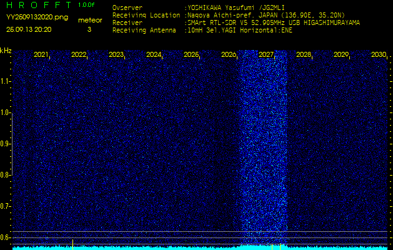Click the 1.1 kHz axis label
Image resolution: width=393 pixels, height=250 pixels.
[x=4, y=81]
